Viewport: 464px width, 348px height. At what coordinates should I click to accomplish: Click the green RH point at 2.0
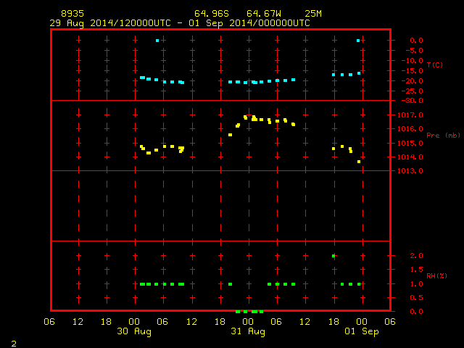333,256
